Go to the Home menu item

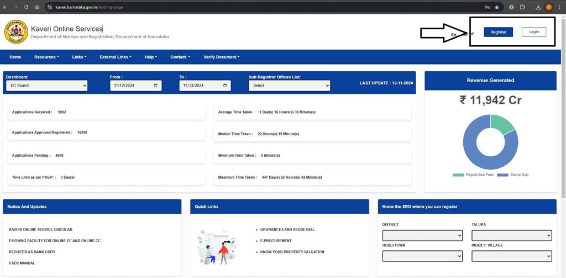15,57
